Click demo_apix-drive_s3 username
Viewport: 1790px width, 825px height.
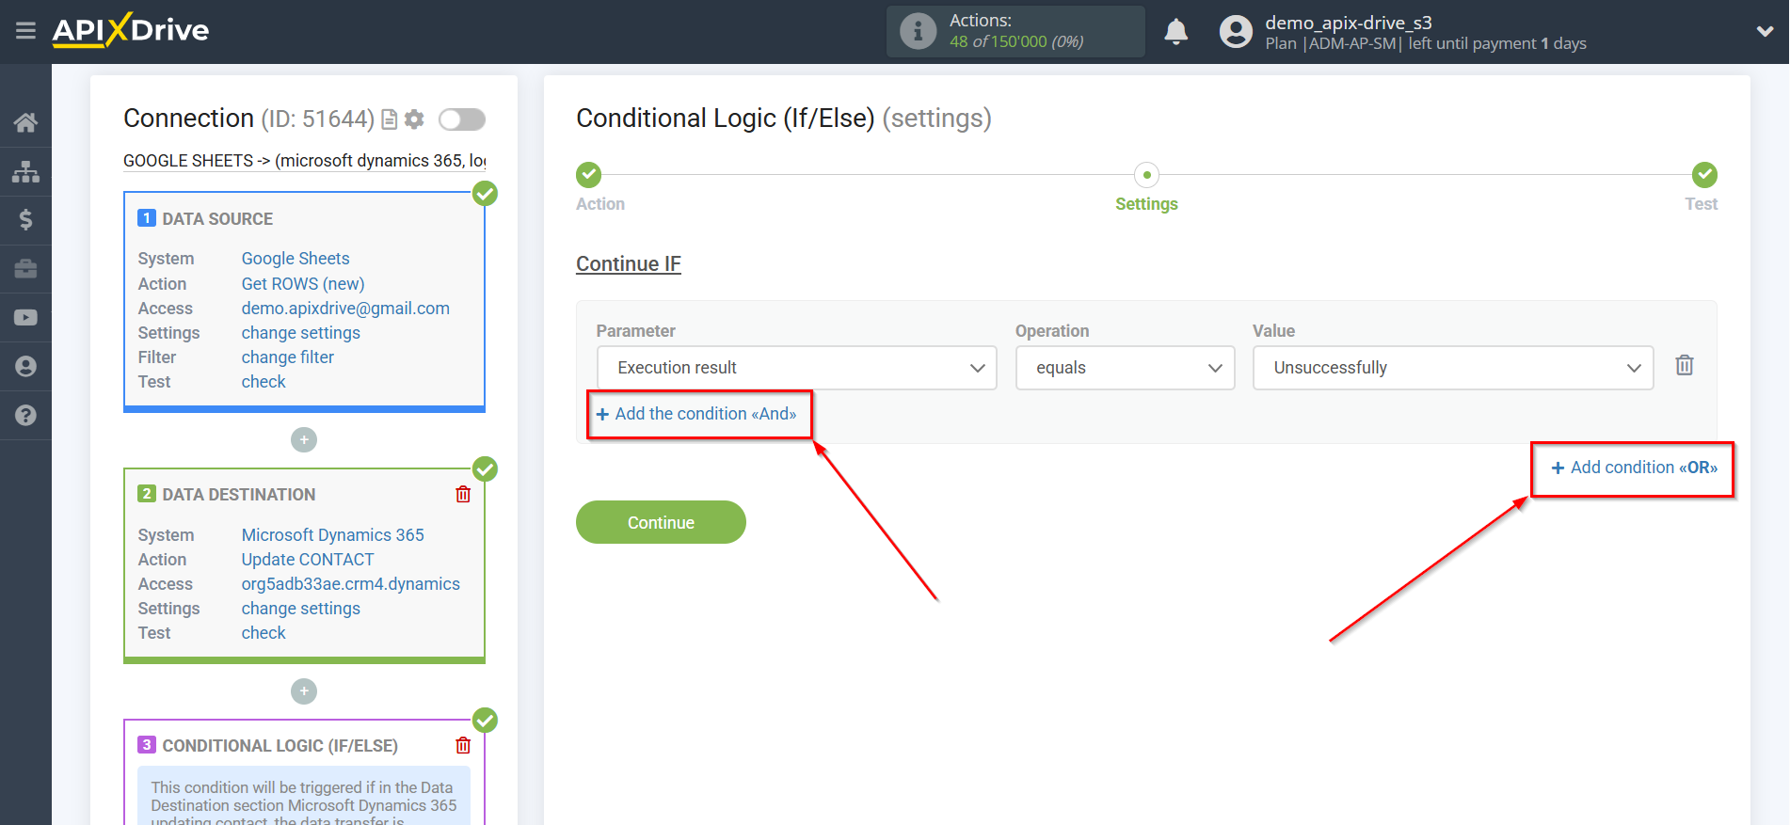pyautogui.click(x=1348, y=23)
